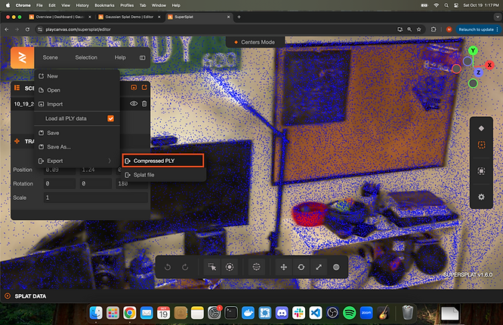Viewport: 503px width, 325px height.
Task: Click the SuperSplat logo icon
Action: tap(23, 57)
